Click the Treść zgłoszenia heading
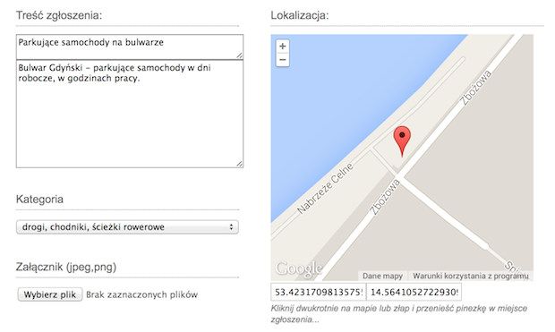The width and height of the screenshot is (555, 332). tap(59, 15)
